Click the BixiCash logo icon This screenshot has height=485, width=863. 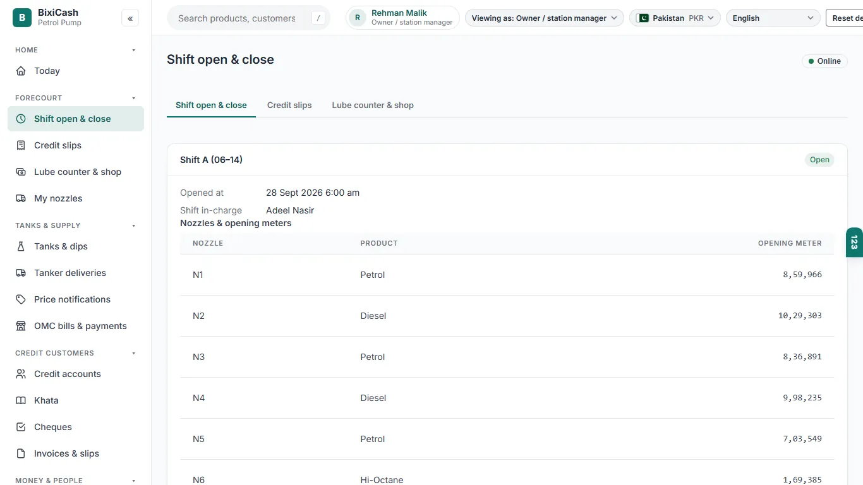(x=22, y=18)
